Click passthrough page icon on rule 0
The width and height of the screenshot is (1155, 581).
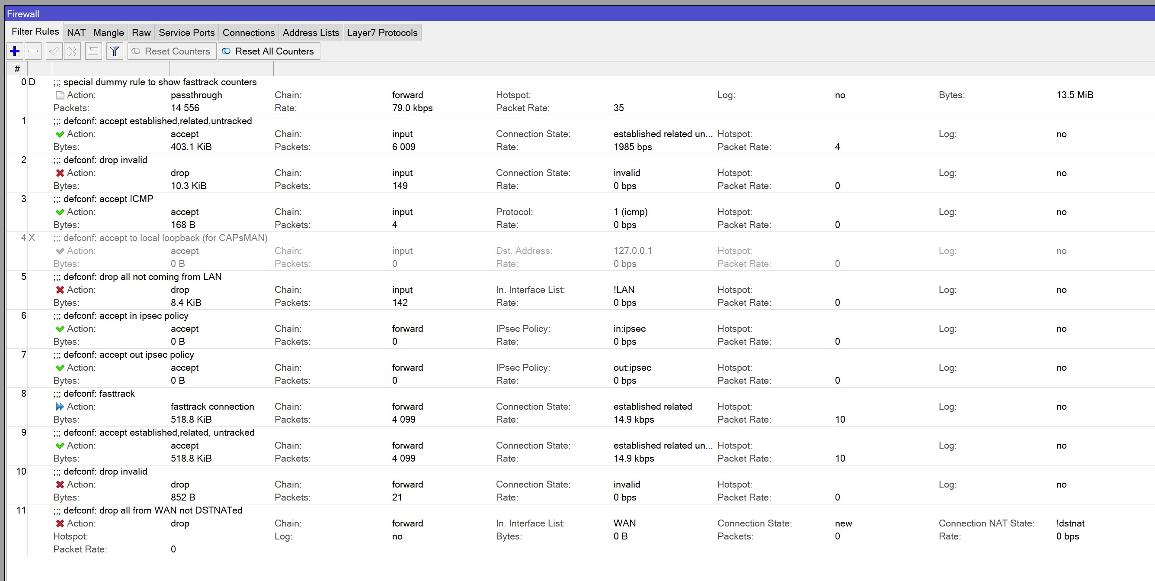coord(60,95)
